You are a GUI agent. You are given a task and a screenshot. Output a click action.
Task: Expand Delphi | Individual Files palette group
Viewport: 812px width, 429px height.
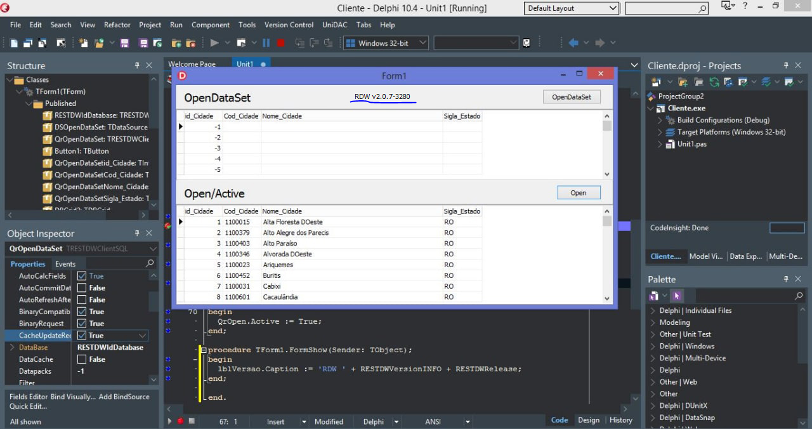[x=653, y=310]
